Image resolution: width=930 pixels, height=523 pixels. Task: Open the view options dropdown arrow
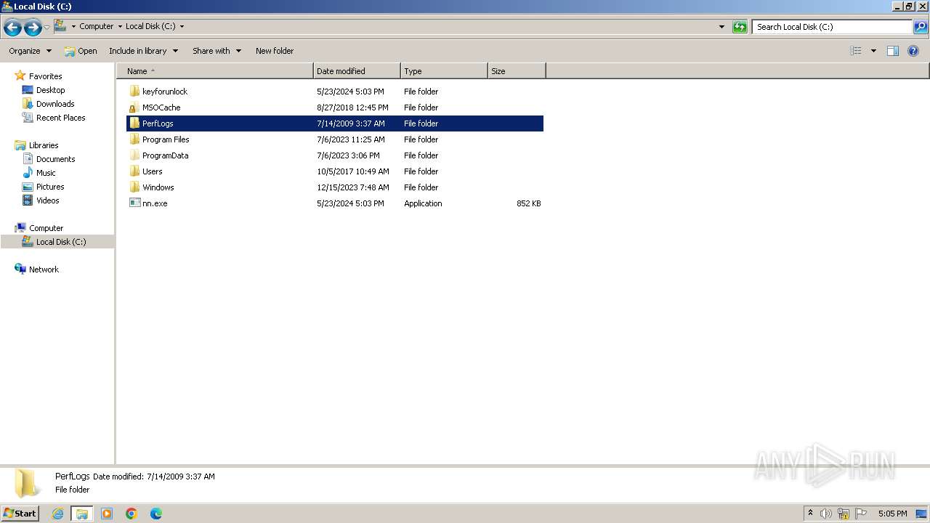tap(873, 51)
